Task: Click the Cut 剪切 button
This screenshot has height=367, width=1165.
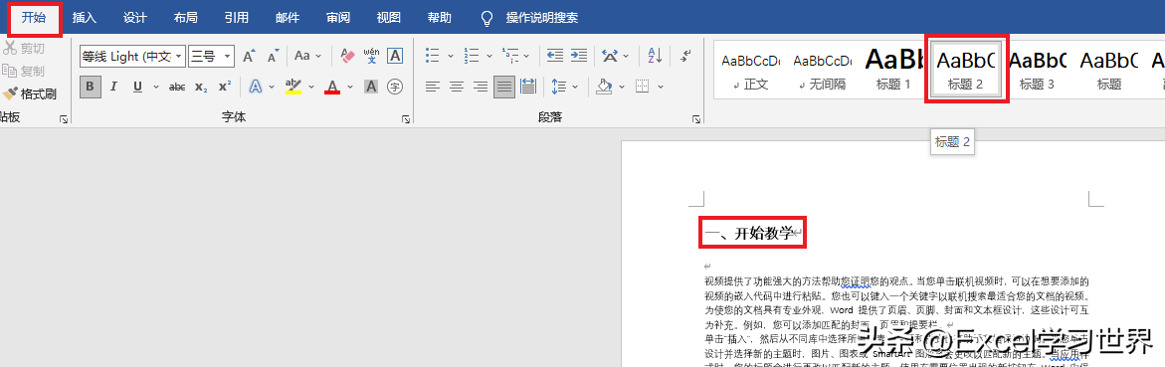Action: [x=24, y=49]
